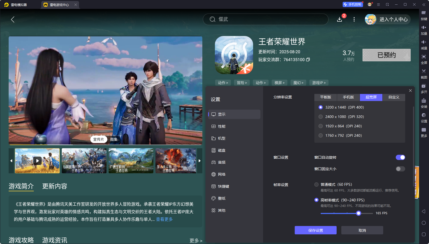Click 进入个人中心 profile button
The height and width of the screenshot is (244, 429).
pos(388,19)
